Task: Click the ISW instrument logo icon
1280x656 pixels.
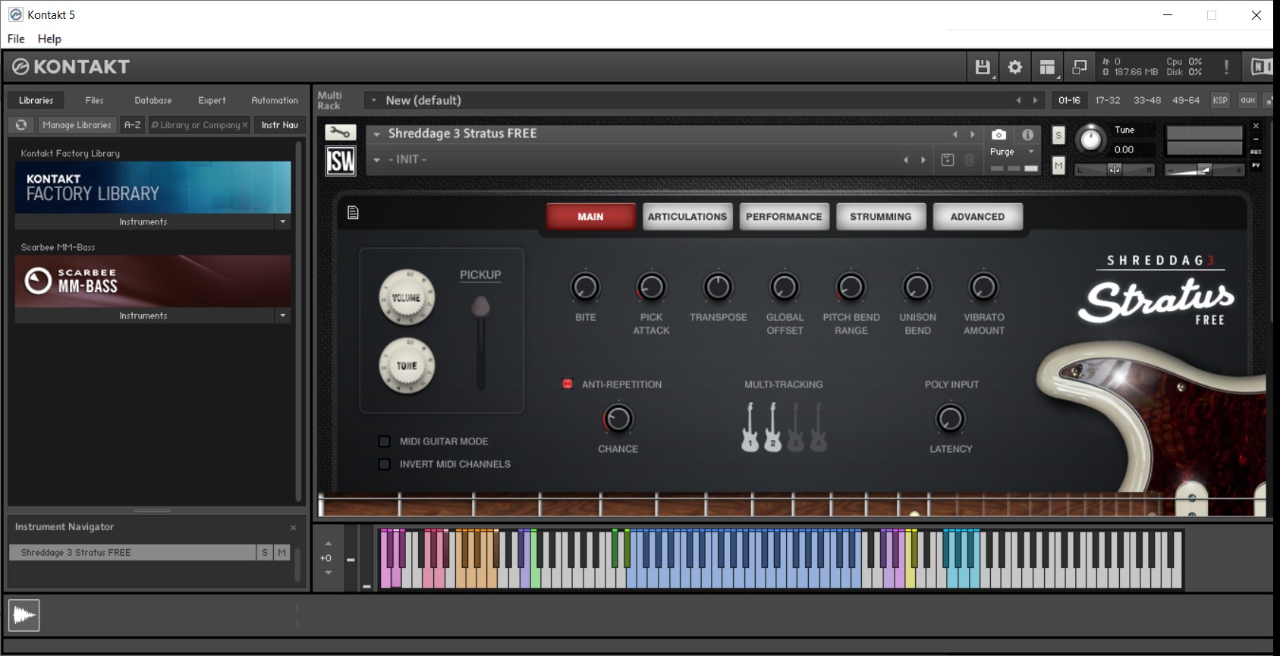Action: [x=341, y=161]
